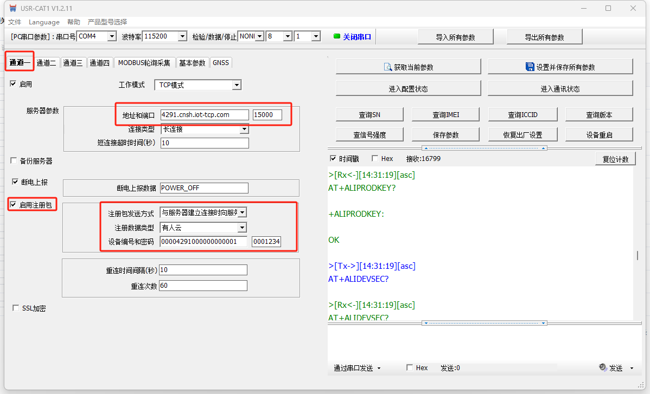Screen dimensions: 650x394
Task: Open the 注册数据类型 有人云 dropdown
Action: [241, 228]
